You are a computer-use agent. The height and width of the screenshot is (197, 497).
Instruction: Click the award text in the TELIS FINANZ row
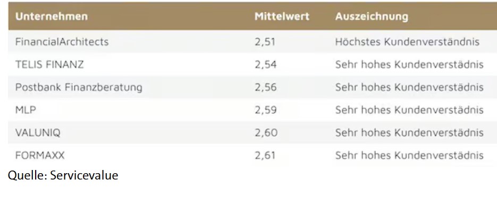[409, 65]
